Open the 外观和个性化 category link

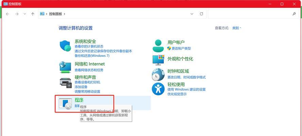pyautogui.click(x=180, y=59)
